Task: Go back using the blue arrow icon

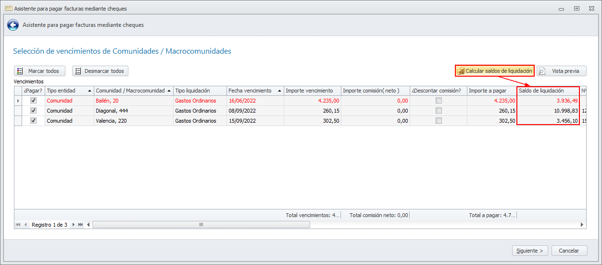Action: click(x=13, y=25)
